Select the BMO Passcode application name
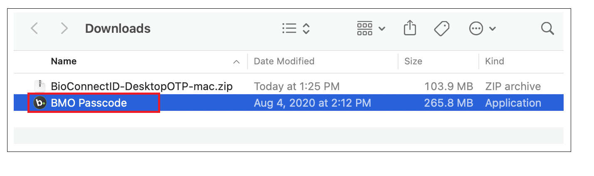 pos(89,103)
